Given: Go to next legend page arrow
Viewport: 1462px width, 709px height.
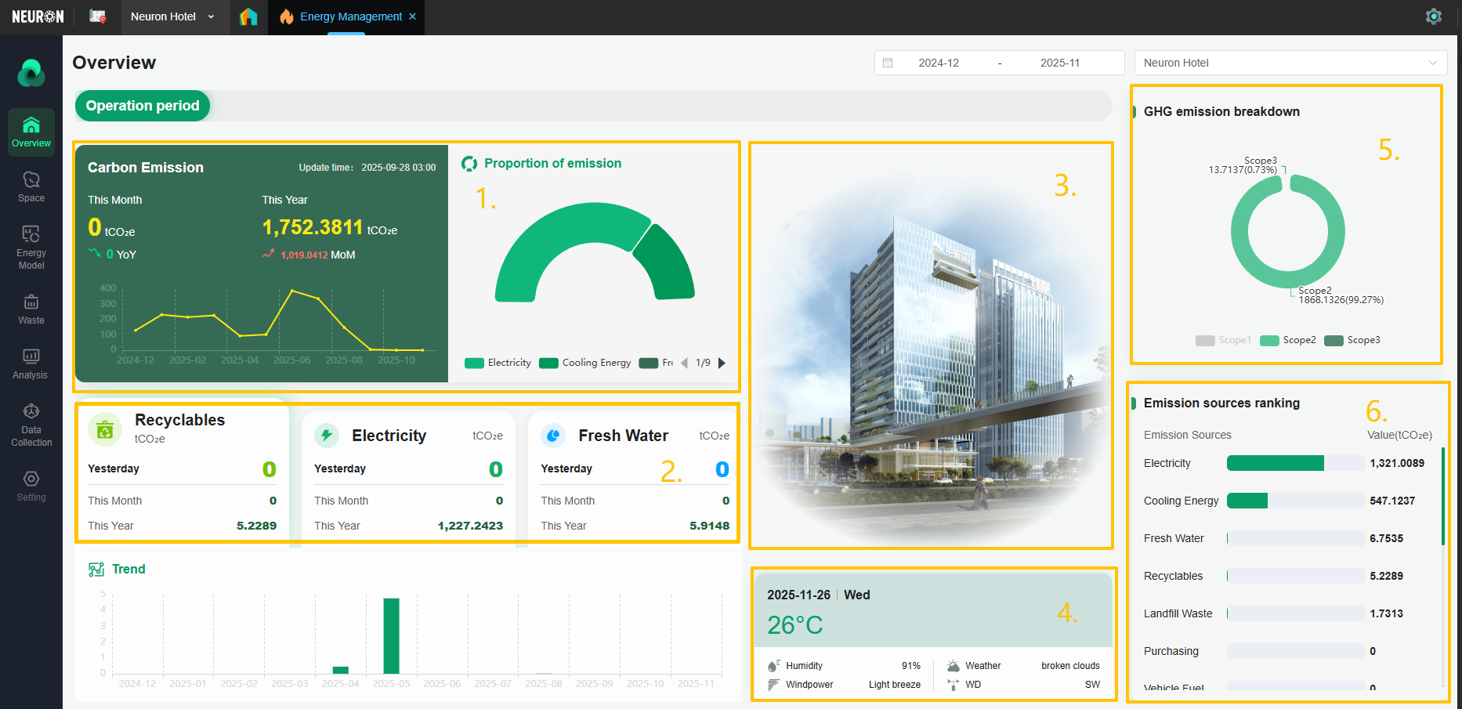Looking at the screenshot, I should tap(722, 363).
